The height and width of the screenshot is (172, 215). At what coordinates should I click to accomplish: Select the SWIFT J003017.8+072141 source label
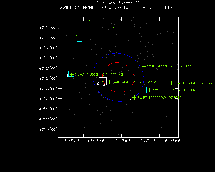(x=175, y=90)
